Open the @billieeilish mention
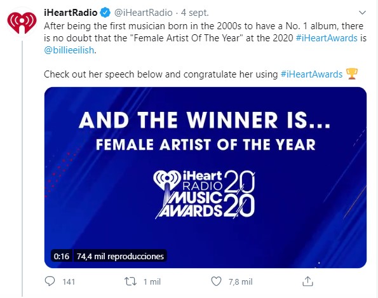 69,50
